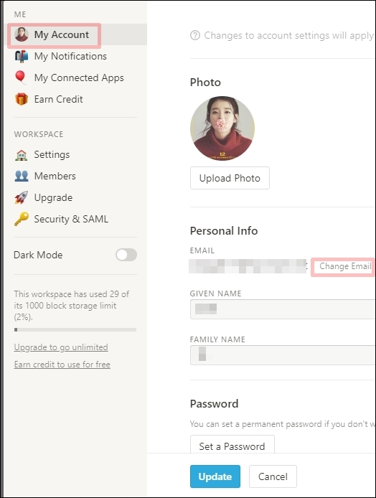Click the gift box Earn Credit icon
Viewport: 376px width, 498px height.
22,99
